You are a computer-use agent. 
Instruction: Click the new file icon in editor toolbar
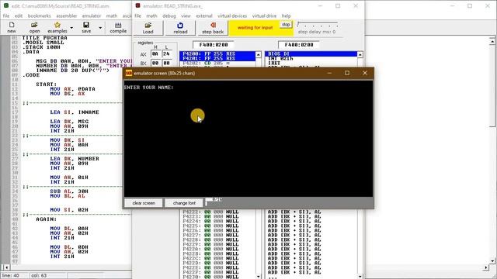click(12, 27)
